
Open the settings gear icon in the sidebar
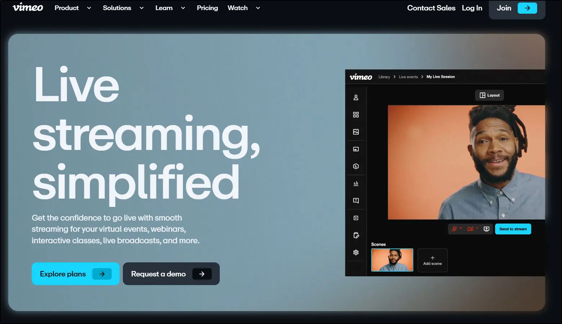click(356, 253)
